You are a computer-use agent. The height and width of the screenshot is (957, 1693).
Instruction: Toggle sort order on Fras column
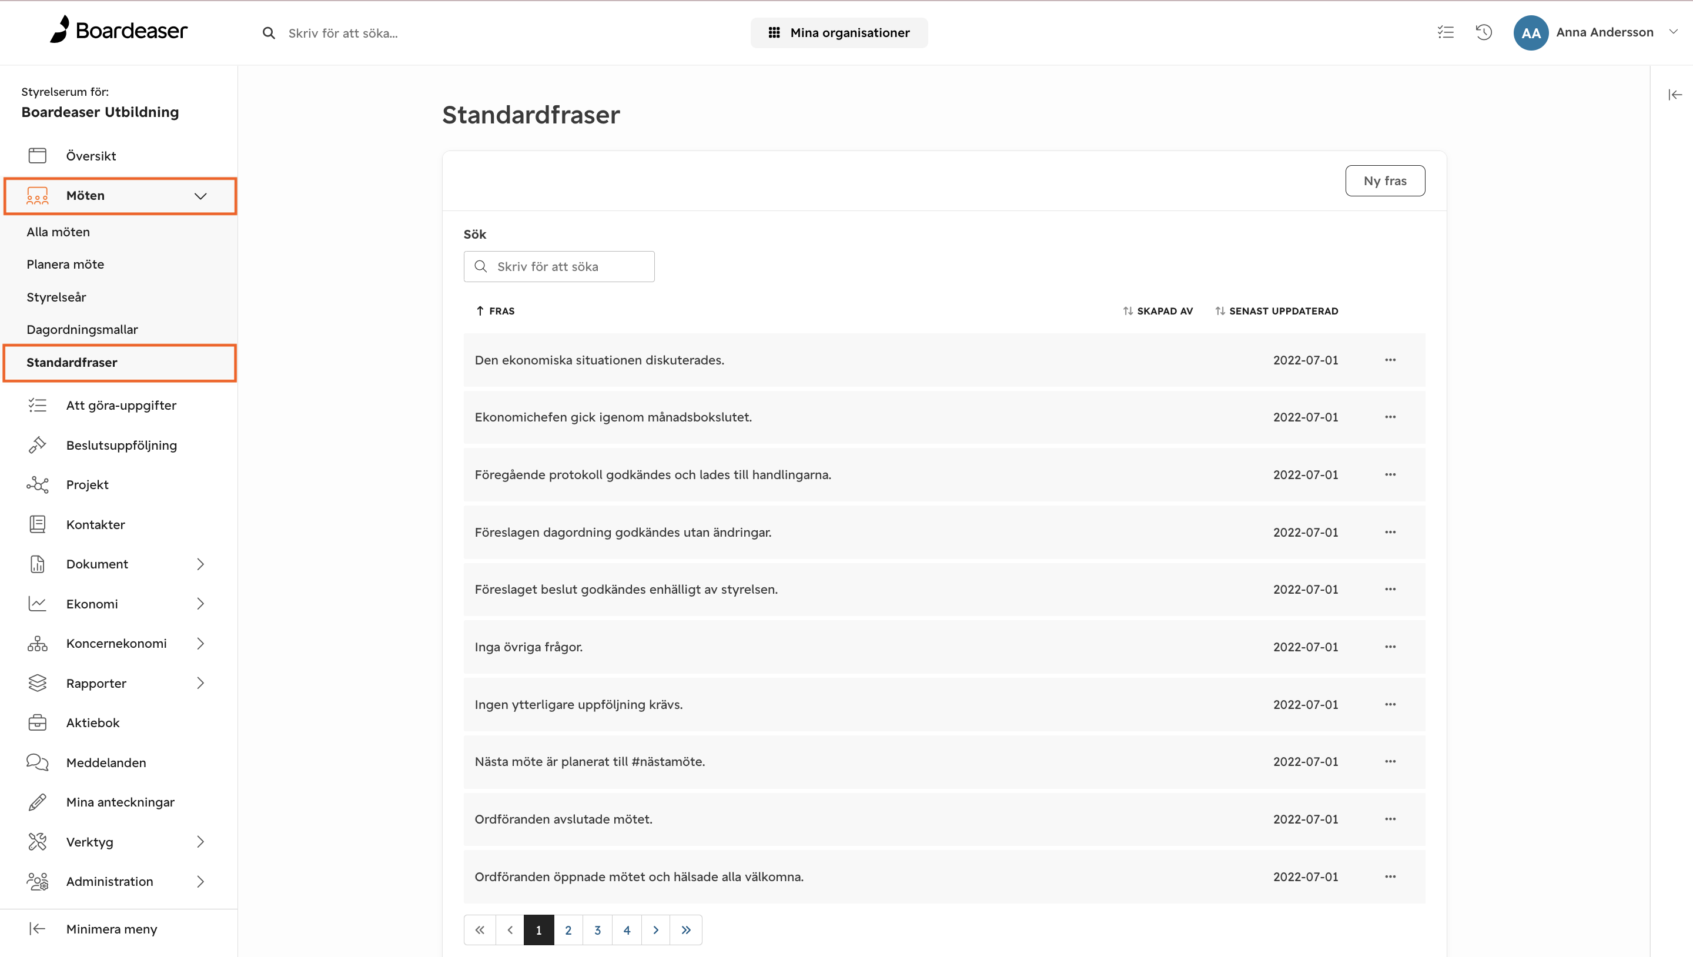click(x=495, y=311)
